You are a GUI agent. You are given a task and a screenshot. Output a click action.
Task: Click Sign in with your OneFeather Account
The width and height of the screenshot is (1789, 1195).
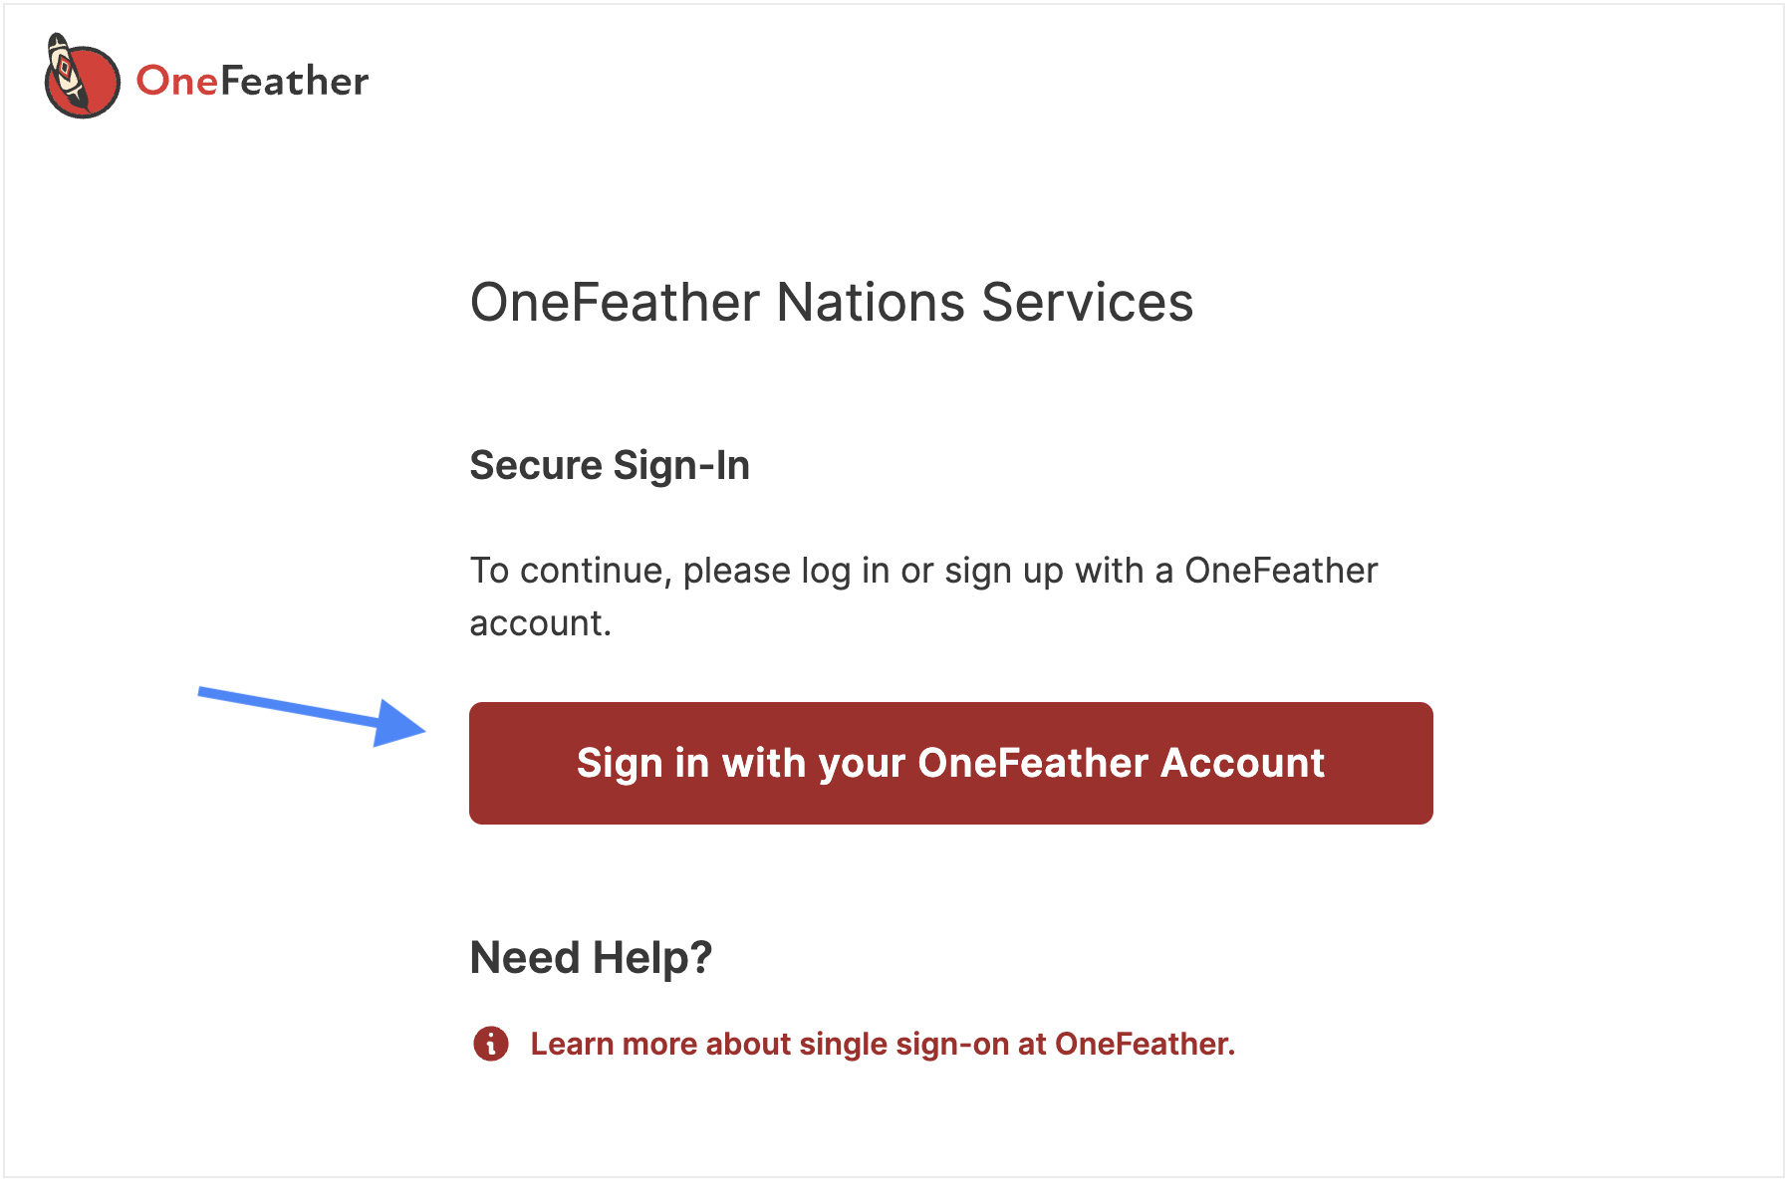950,763
